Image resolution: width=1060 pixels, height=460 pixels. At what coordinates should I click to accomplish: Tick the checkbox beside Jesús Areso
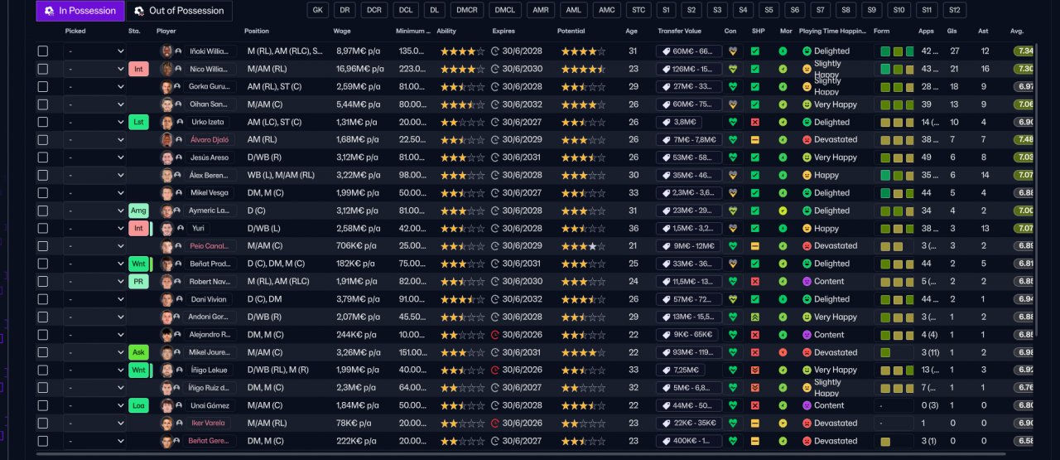tap(43, 157)
